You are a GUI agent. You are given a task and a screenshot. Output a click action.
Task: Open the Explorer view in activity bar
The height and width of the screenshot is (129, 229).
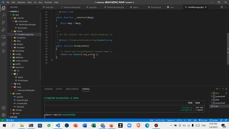pyautogui.click(x=4, y=8)
